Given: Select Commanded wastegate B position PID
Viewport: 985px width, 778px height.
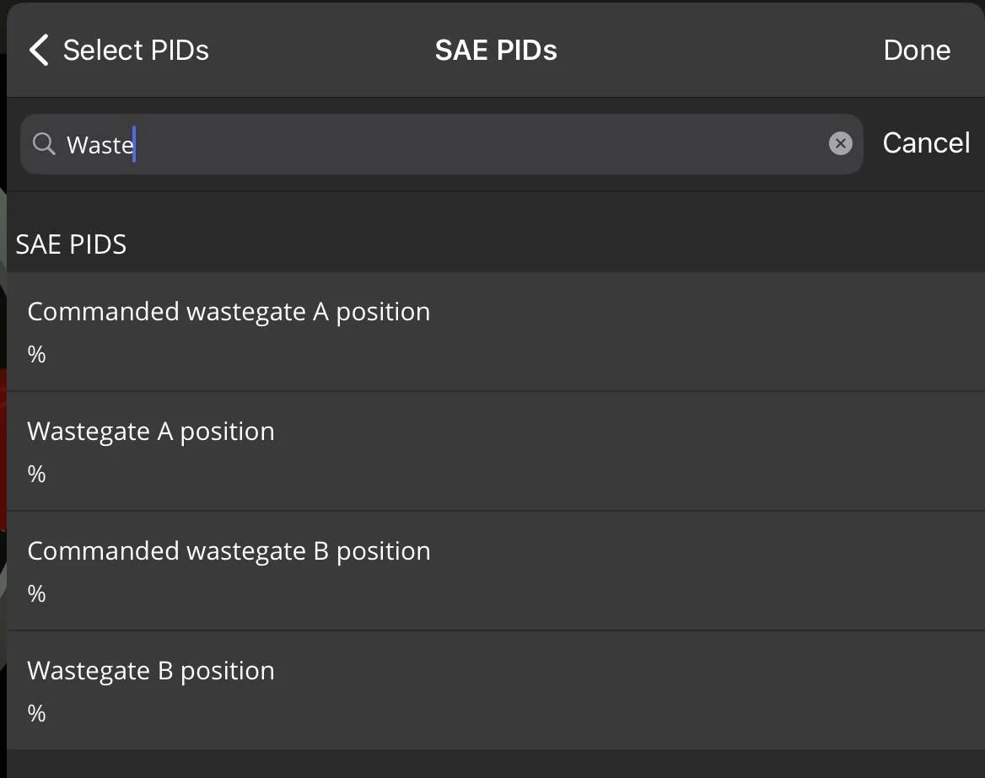Looking at the screenshot, I should pos(229,552).
